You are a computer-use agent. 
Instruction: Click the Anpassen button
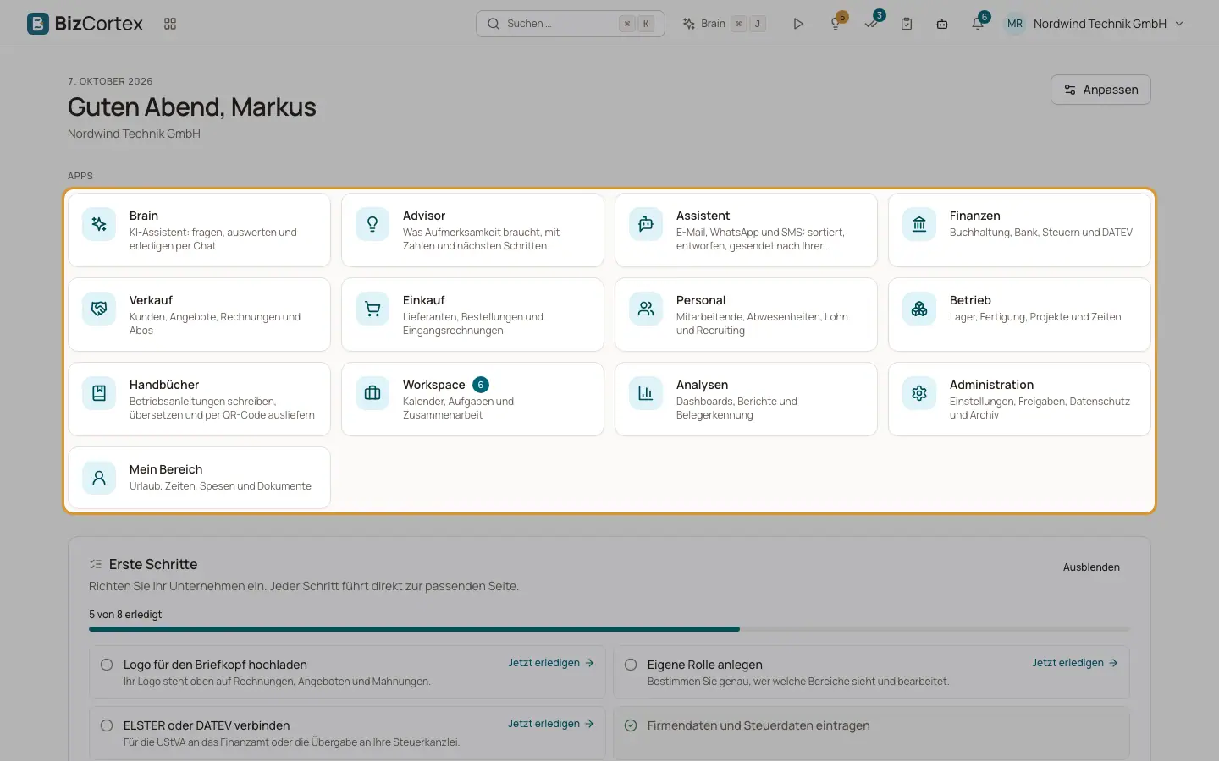1100,90
